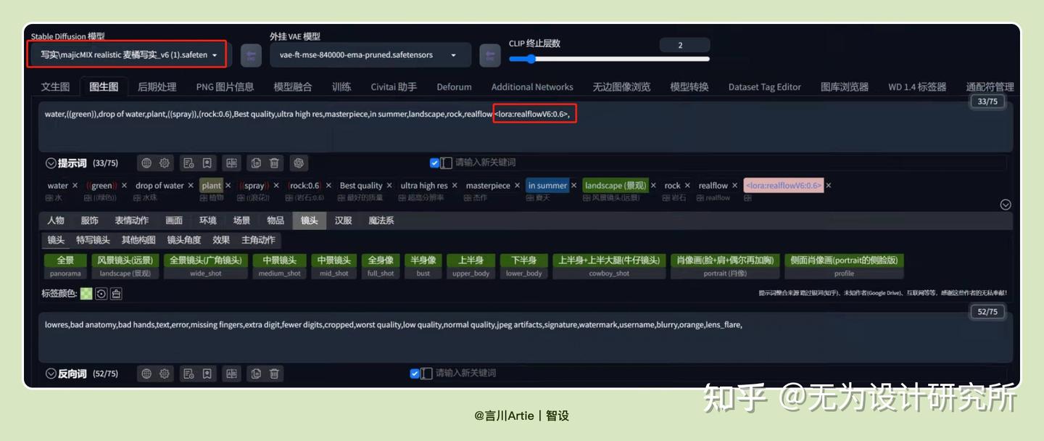The height and width of the screenshot is (441, 1044).
Task: Click the 'in summer' blue prompt tag
Action: click(x=547, y=186)
